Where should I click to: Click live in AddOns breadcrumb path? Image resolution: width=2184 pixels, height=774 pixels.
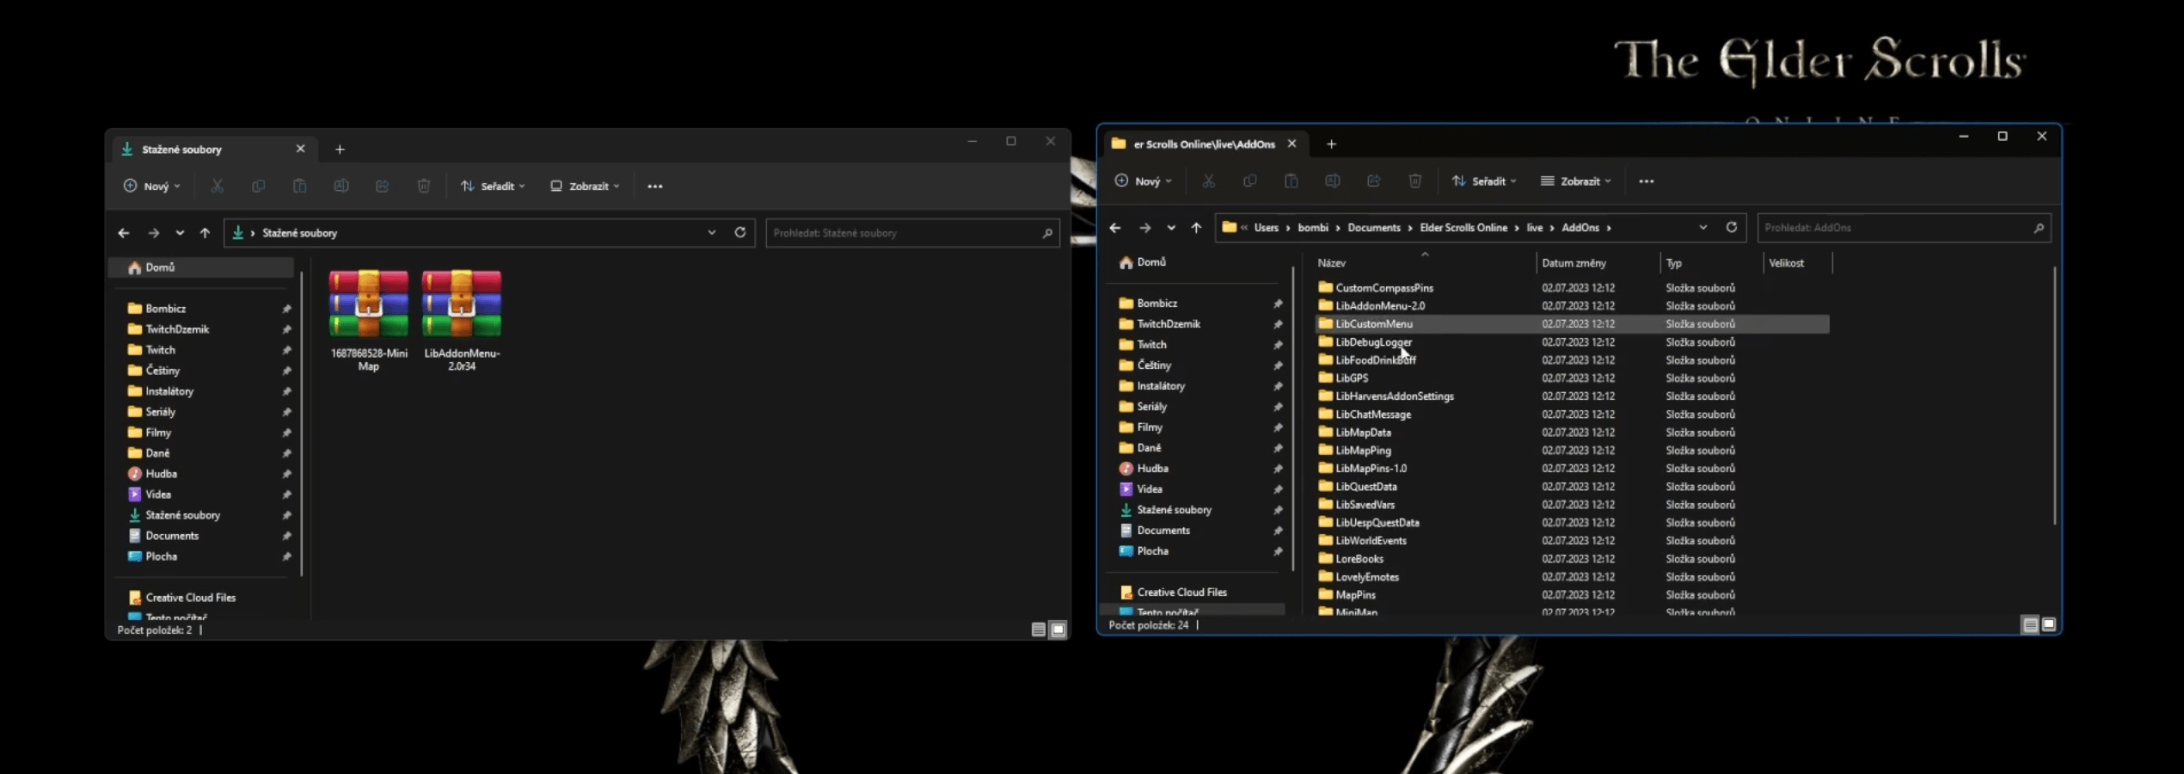click(x=1534, y=228)
